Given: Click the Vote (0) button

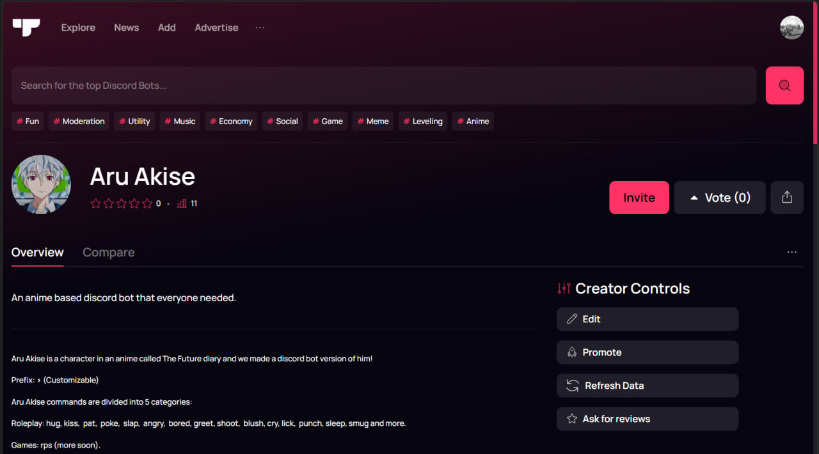Looking at the screenshot, I should click(720, 198).
